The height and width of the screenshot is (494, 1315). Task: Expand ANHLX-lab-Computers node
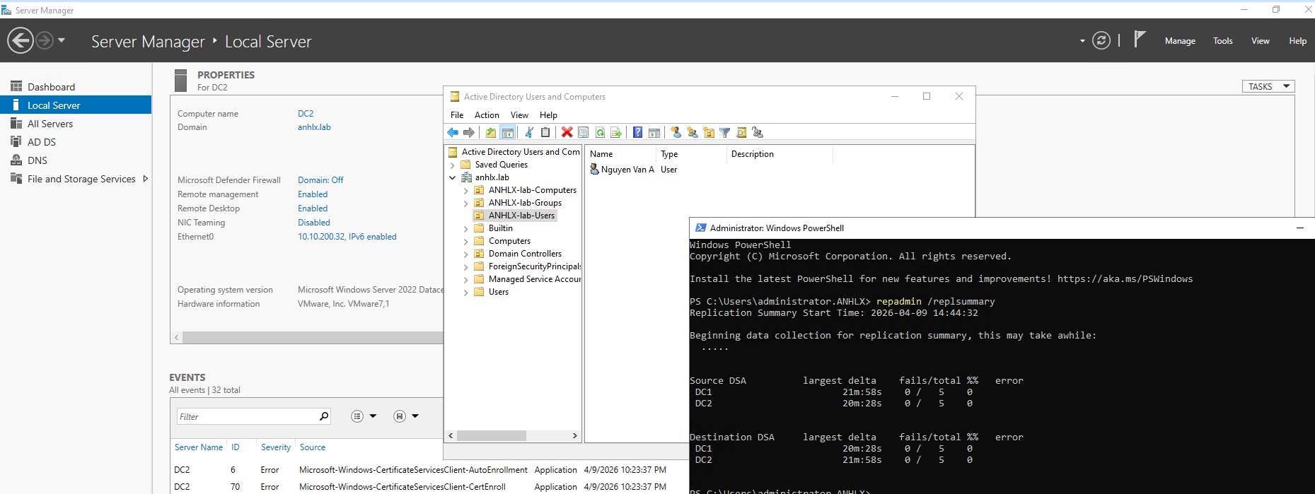(x=465, y=191)
